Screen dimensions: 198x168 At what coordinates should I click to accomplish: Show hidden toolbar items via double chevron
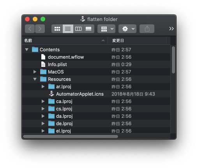tap(171, 29)
